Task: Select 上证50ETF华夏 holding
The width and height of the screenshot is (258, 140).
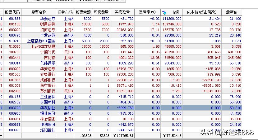Action: pyautogui.click(x=43, y=46)
